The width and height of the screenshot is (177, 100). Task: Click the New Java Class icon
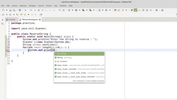(x=106, y=10)
